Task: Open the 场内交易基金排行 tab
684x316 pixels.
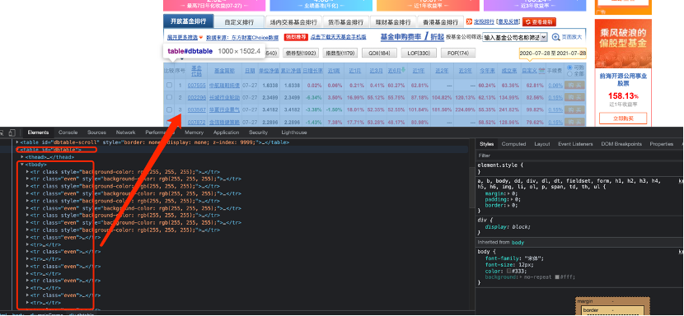Action: click(293, 22)
